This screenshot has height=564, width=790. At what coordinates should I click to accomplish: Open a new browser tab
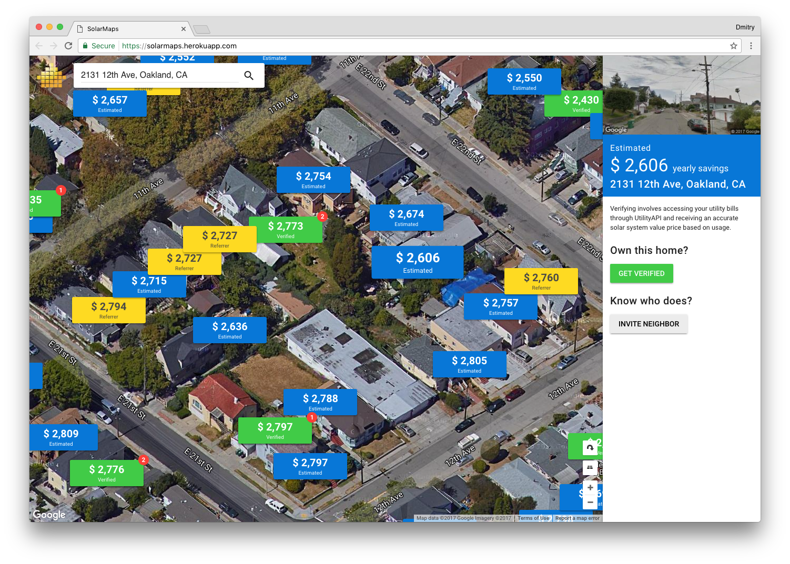pyautogui.click(x=201, y=29)
